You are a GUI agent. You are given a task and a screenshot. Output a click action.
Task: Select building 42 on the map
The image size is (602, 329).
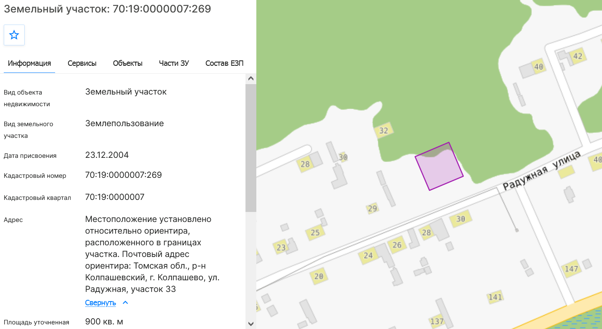[x=577, y=56]
